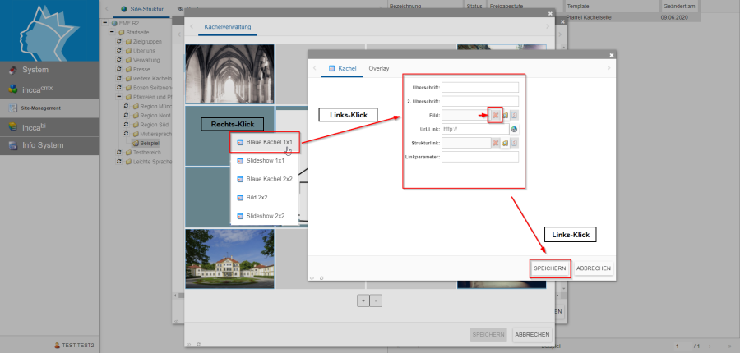Collapse the Startseite tree node
Viewport: 740px width, 353px height.
(x=112, y=32)
